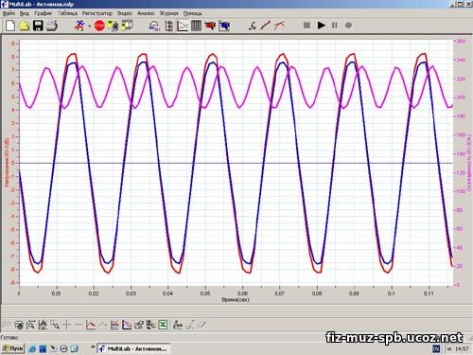Click the printer icon
Viewport: 473px width, 355px height.
click(x=52, y=26)
